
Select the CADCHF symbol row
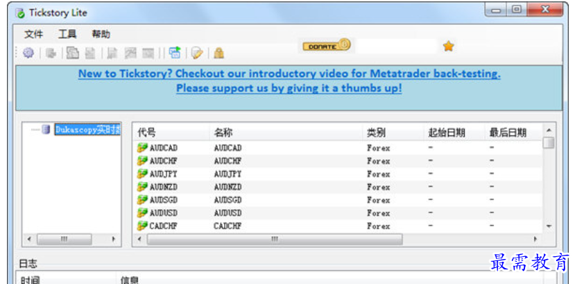(x=338, y=226)
